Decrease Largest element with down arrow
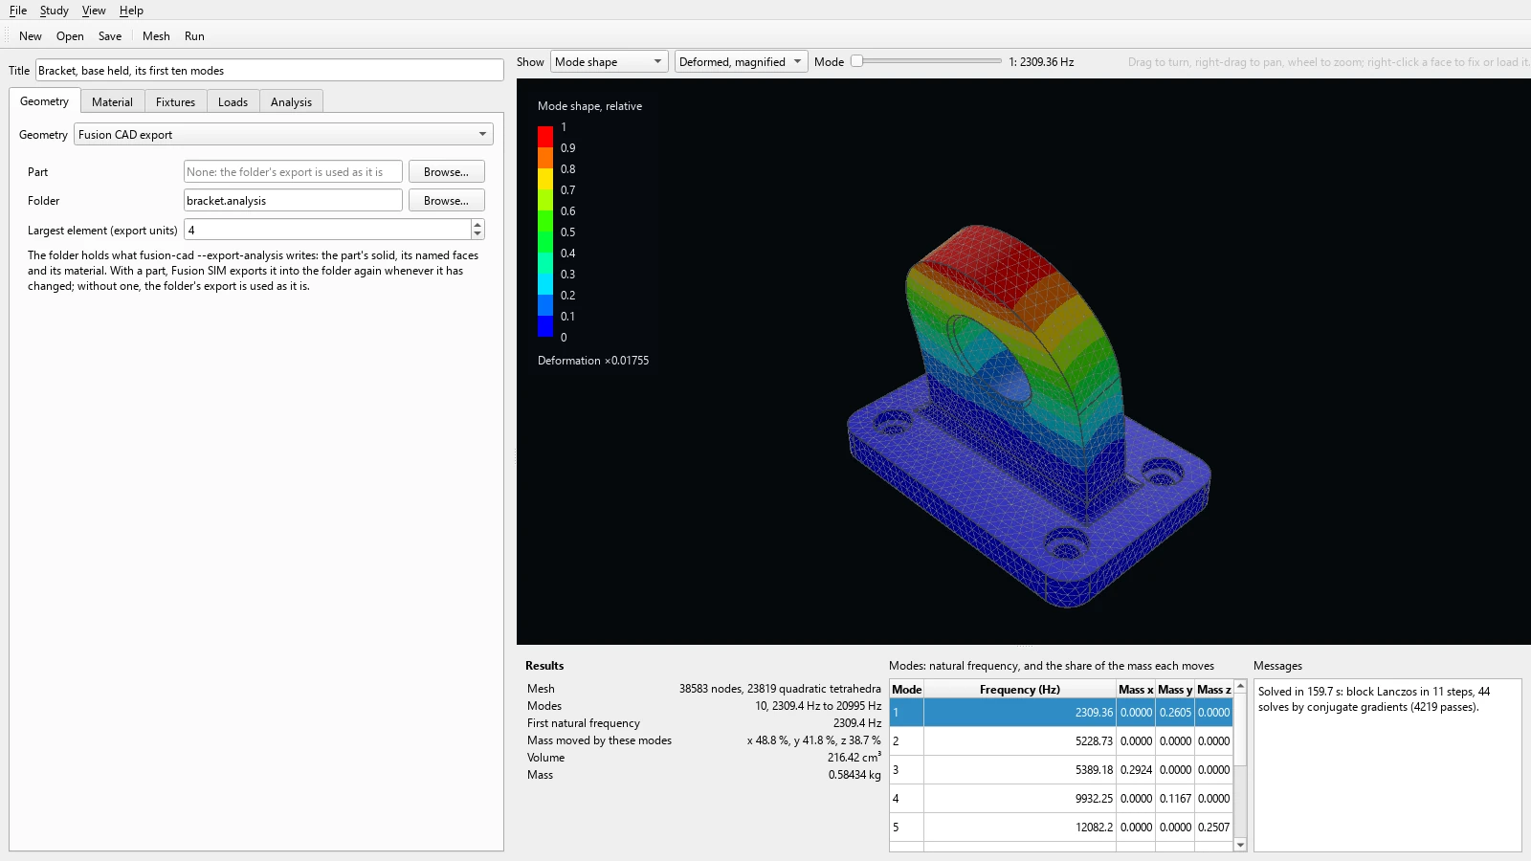The image size is (1531, 861). [x=477, y=235]
